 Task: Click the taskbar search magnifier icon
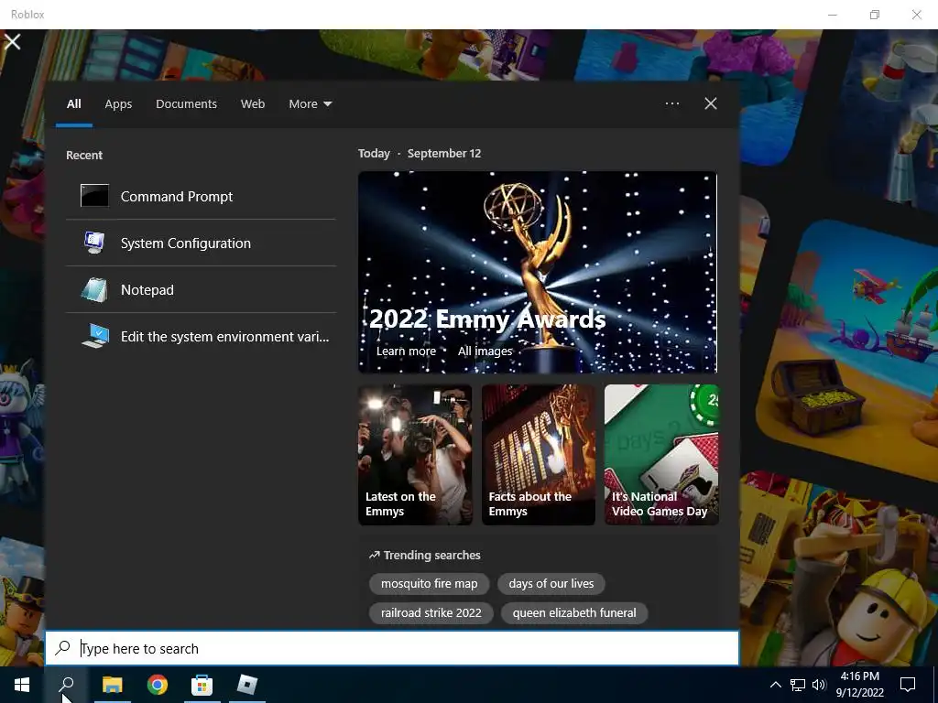point(66,685)
